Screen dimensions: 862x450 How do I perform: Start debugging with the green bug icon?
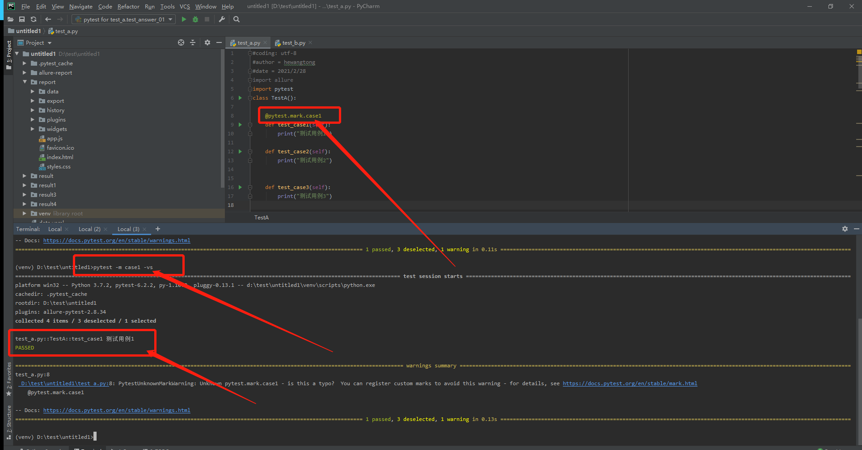coord(195,19)
